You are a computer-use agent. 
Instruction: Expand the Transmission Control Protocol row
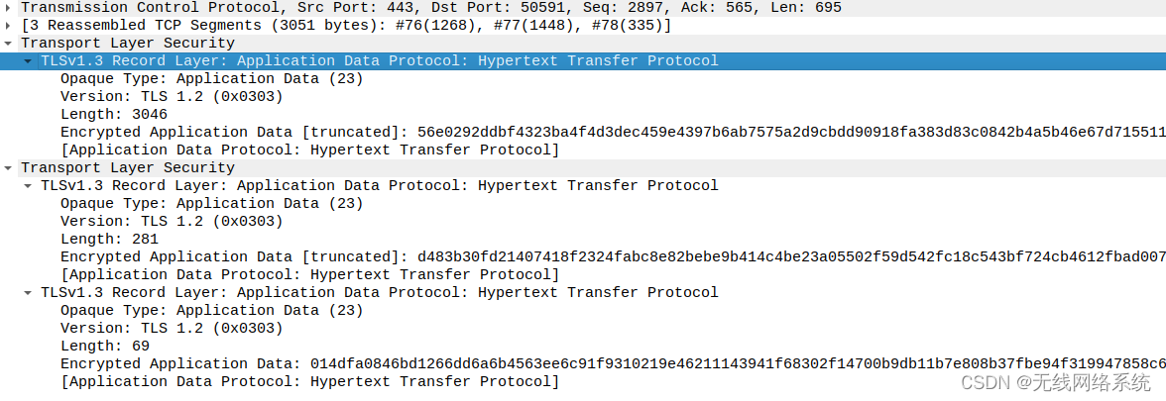click(x=8, y=8)
